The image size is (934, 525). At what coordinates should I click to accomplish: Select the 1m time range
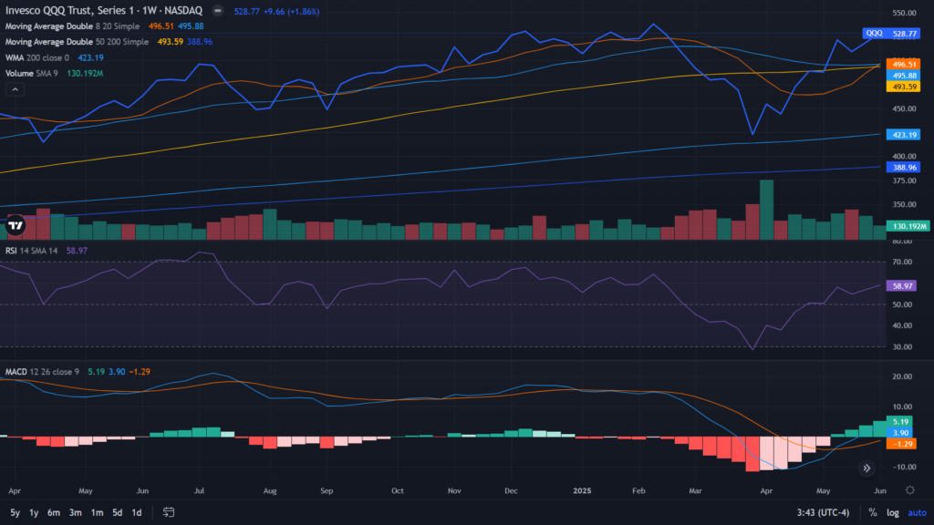tap(97, 512)
